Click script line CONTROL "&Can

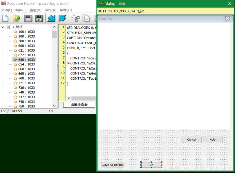(x=83, y=68)
